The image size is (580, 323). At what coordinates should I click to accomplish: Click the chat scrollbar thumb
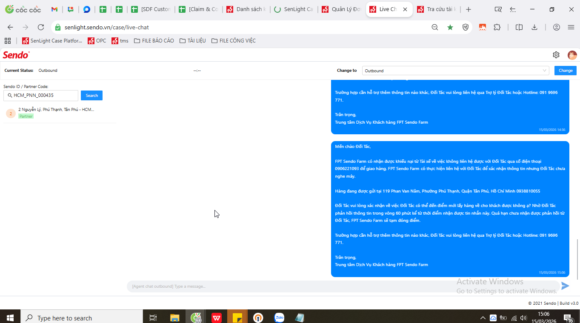coord(577,259)
